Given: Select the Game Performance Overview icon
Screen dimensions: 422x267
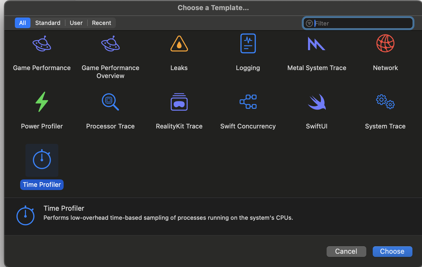Looking at the screenshot, I should pos(111,44).
